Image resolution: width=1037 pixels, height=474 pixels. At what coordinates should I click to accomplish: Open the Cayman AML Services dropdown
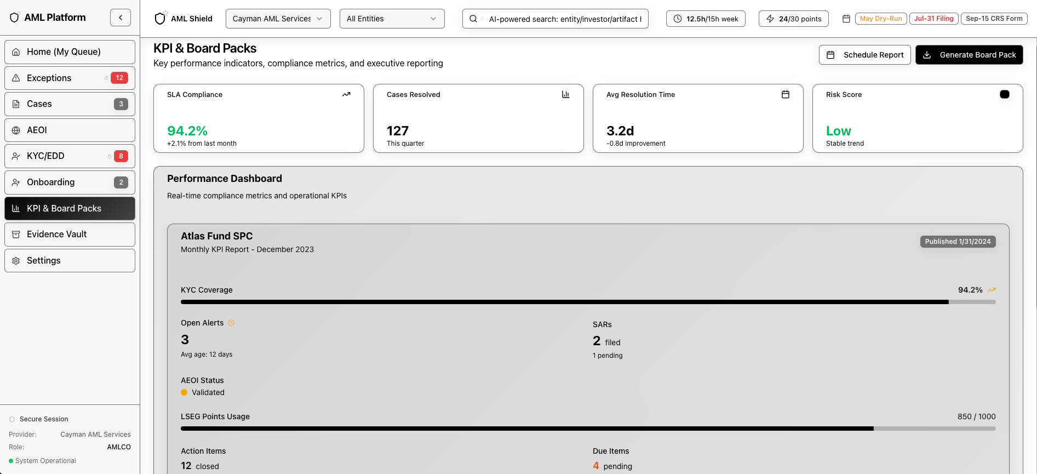pyautogui.click(x=278, y=19)
